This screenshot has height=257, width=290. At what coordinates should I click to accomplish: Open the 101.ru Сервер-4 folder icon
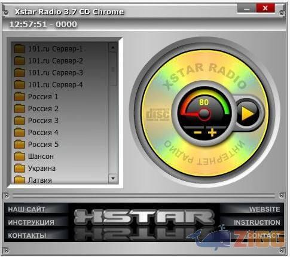(20, 85)
